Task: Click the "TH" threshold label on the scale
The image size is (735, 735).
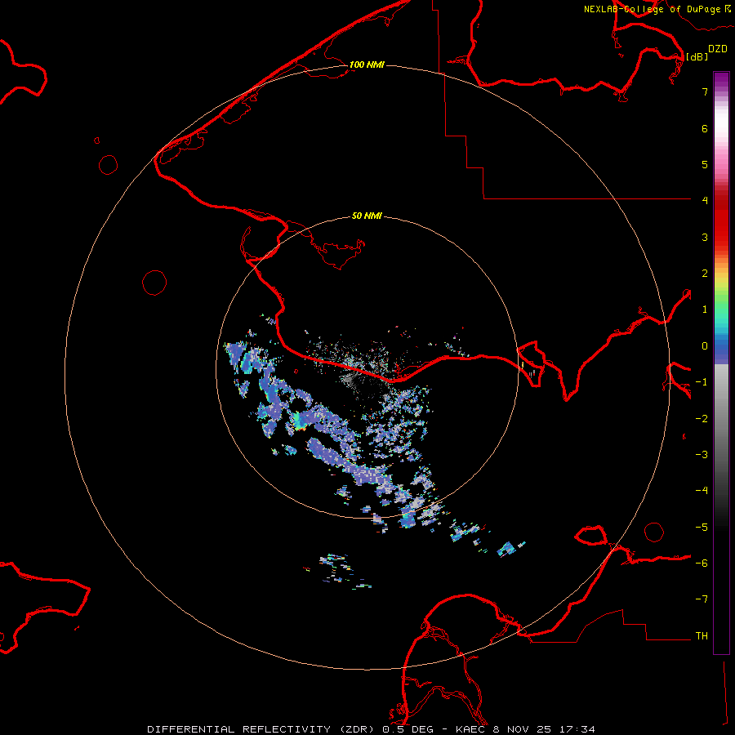Action: tap(702, 636)
